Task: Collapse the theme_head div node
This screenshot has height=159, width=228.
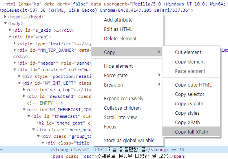Action: 34,129
